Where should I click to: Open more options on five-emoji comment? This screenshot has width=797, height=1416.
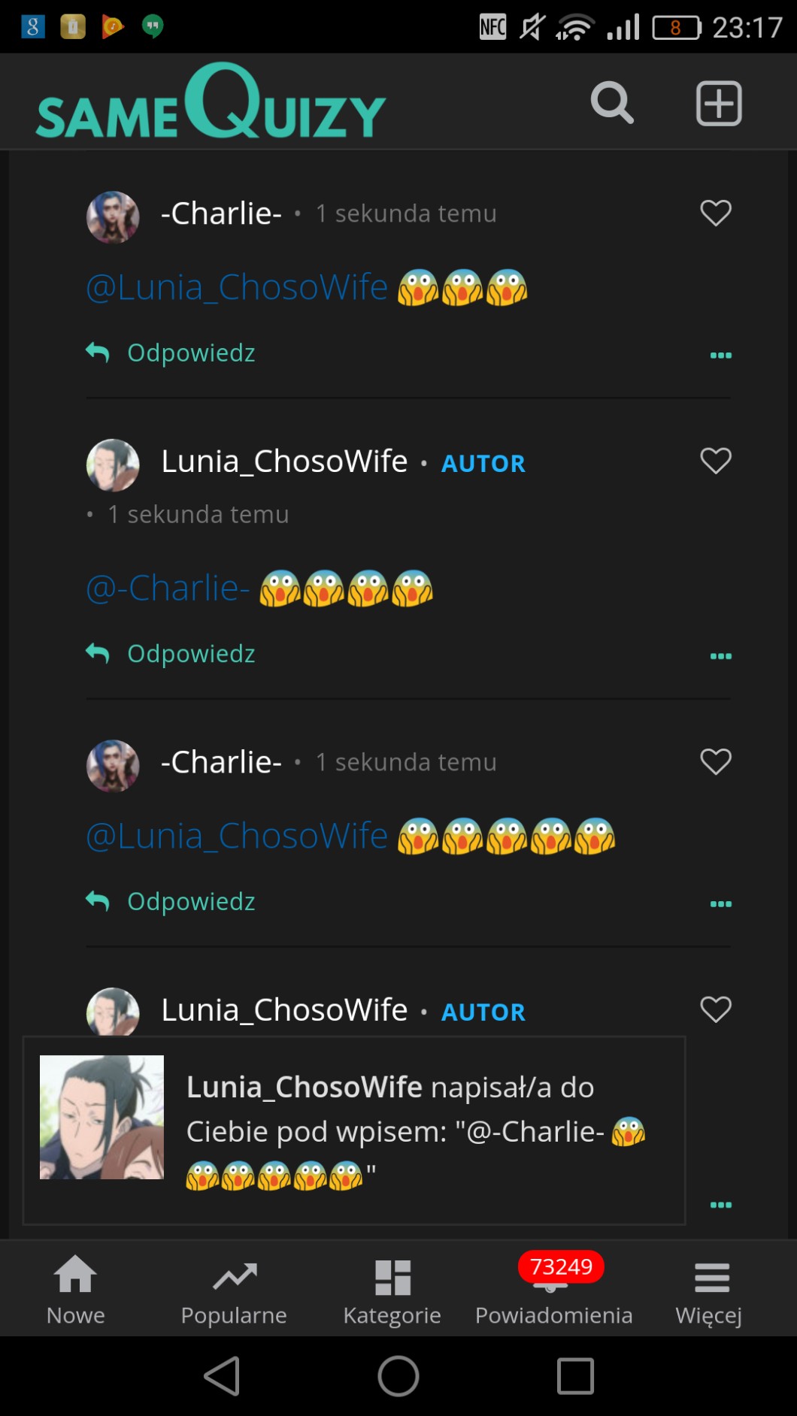click(720, 904)
